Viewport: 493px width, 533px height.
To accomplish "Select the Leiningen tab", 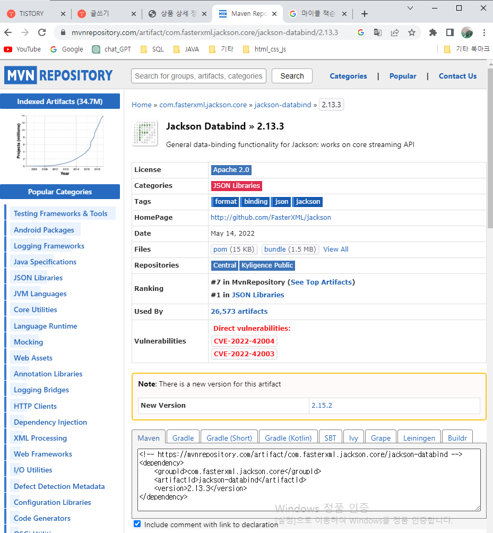I will click(419, 438).
